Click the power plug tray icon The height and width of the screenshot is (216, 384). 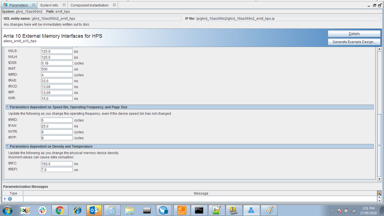[x=346, y=211]
